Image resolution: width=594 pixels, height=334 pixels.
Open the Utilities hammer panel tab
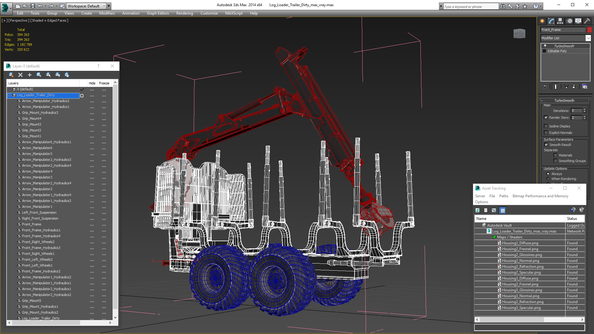(x=587, y=21)
